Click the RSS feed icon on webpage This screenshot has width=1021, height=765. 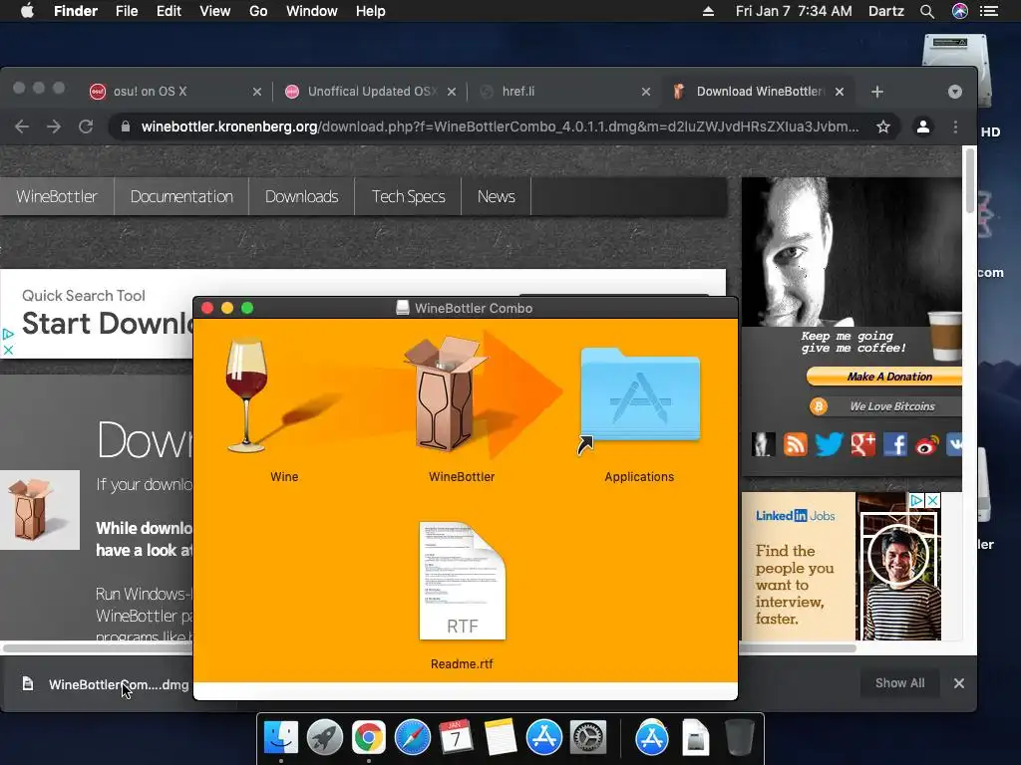795,445
